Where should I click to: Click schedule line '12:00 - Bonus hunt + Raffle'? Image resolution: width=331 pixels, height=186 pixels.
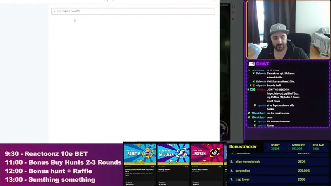[49, 171]
